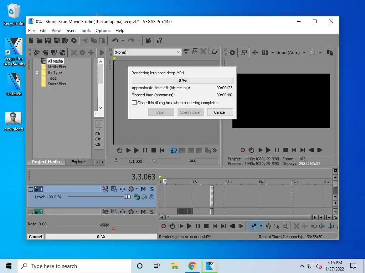
Task: Click the Open folder toolbar icon
Action: (39, 41)
